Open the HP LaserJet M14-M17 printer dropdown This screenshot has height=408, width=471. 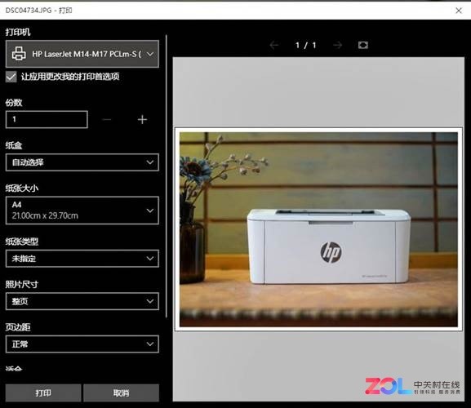(x=82, y=54)
